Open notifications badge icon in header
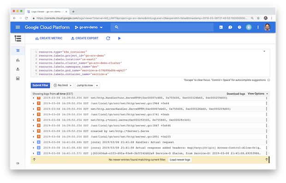Image resolution: width=286 pixels, height=183 pixels. (x=249, y=27)
